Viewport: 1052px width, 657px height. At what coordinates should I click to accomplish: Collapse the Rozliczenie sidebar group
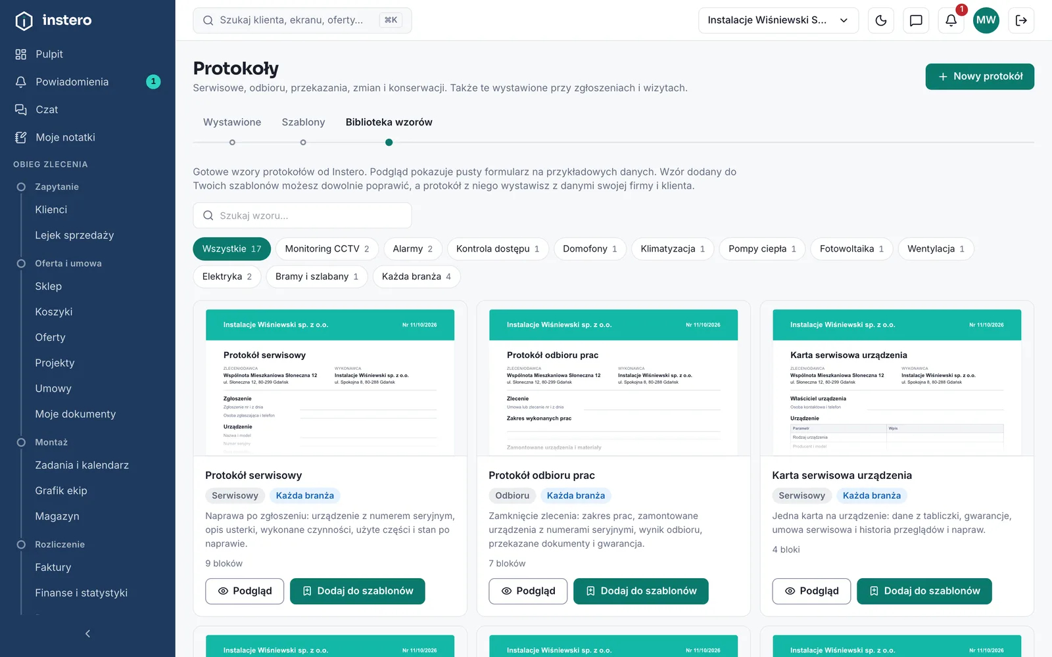pos(60,545)
